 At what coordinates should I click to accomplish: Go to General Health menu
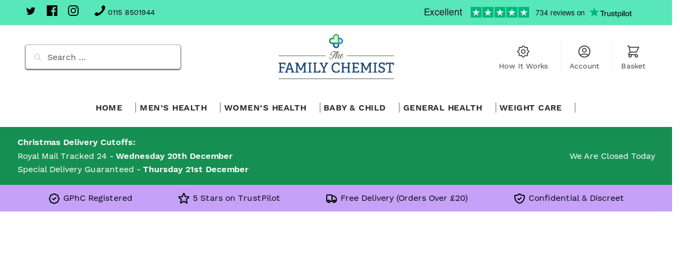pos(443,108)
